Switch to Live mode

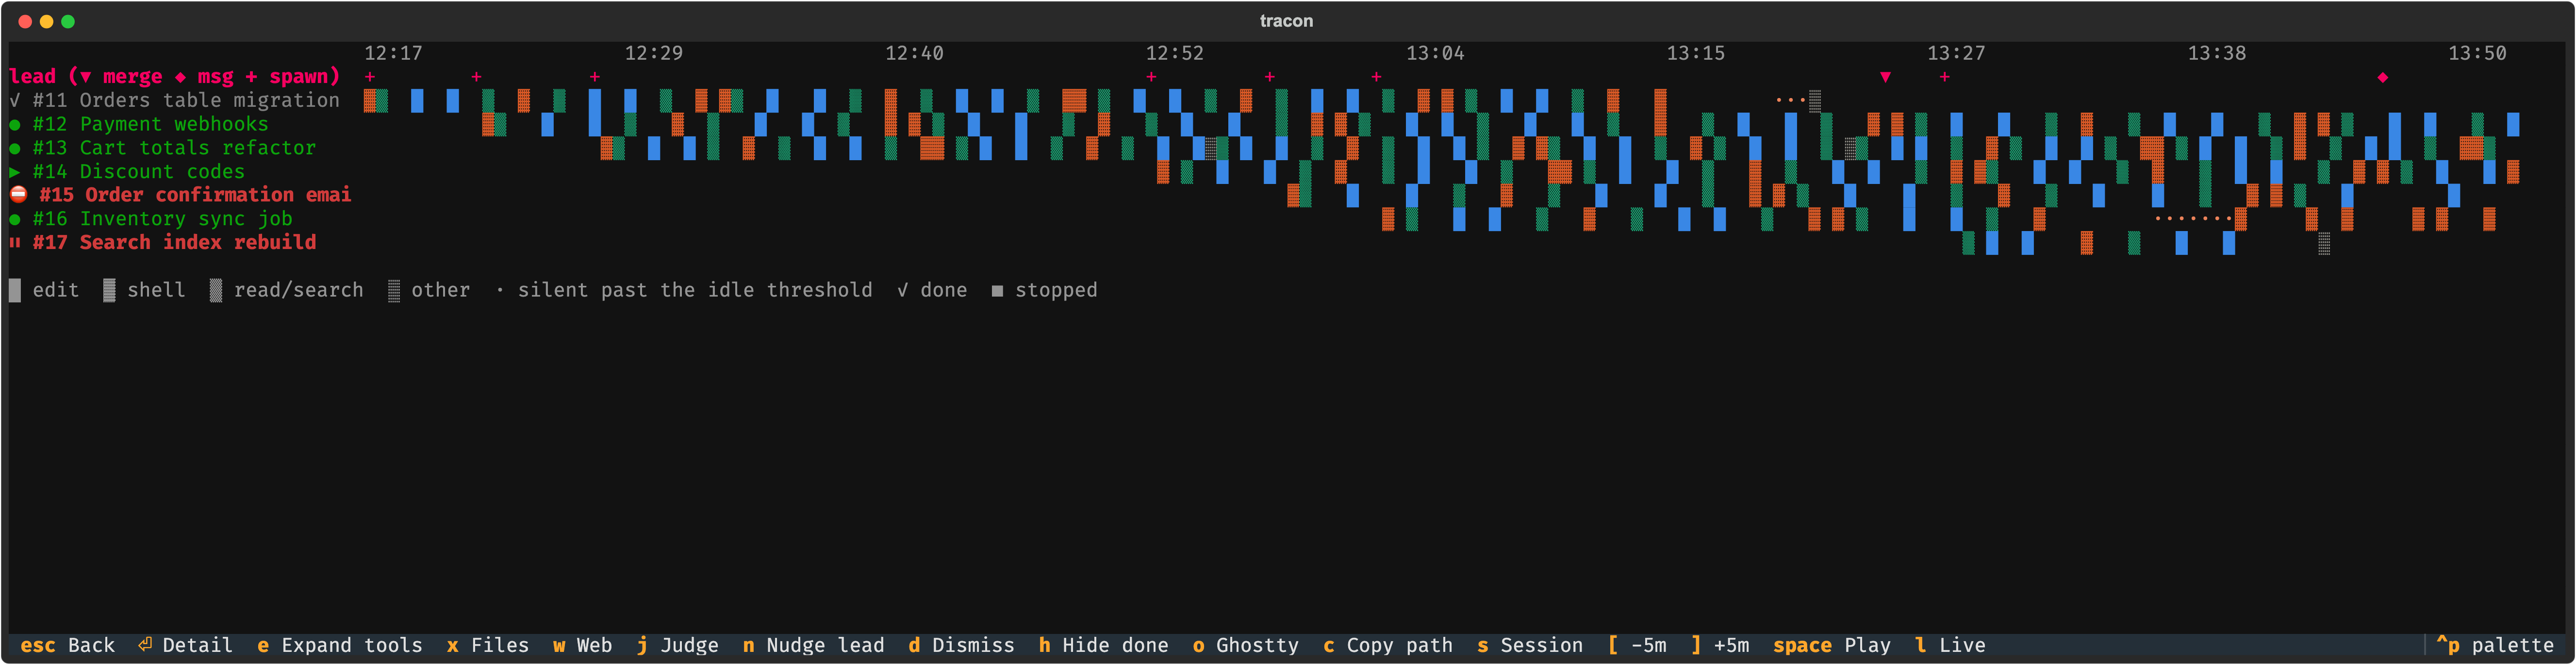[x=1950, y=646]
